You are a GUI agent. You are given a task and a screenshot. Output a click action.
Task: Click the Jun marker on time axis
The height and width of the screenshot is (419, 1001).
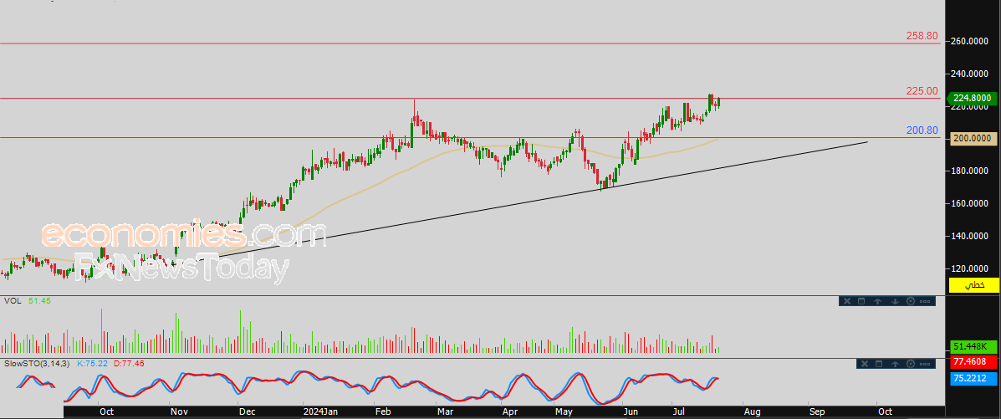[631, 411]
